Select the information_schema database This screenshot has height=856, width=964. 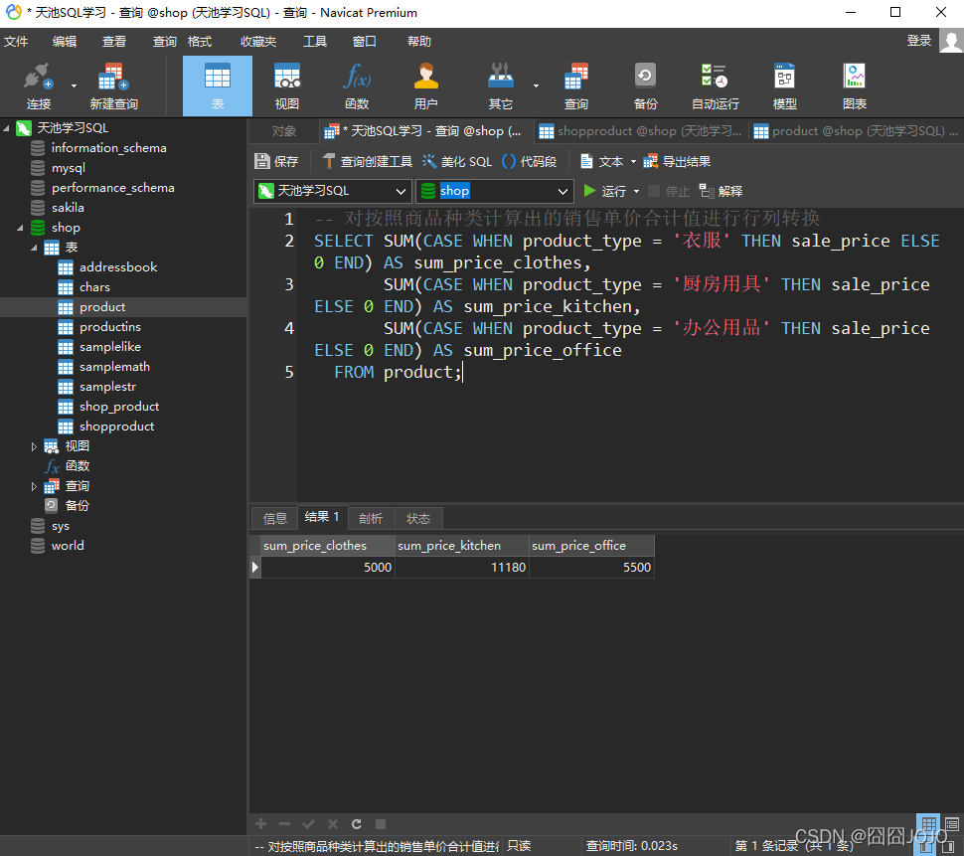click(x=108, y=147)
